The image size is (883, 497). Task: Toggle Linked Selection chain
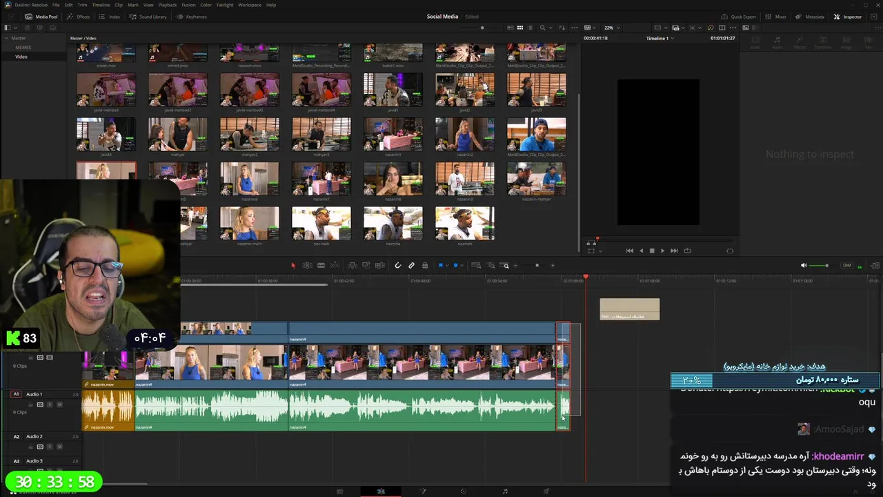point(411,265)
